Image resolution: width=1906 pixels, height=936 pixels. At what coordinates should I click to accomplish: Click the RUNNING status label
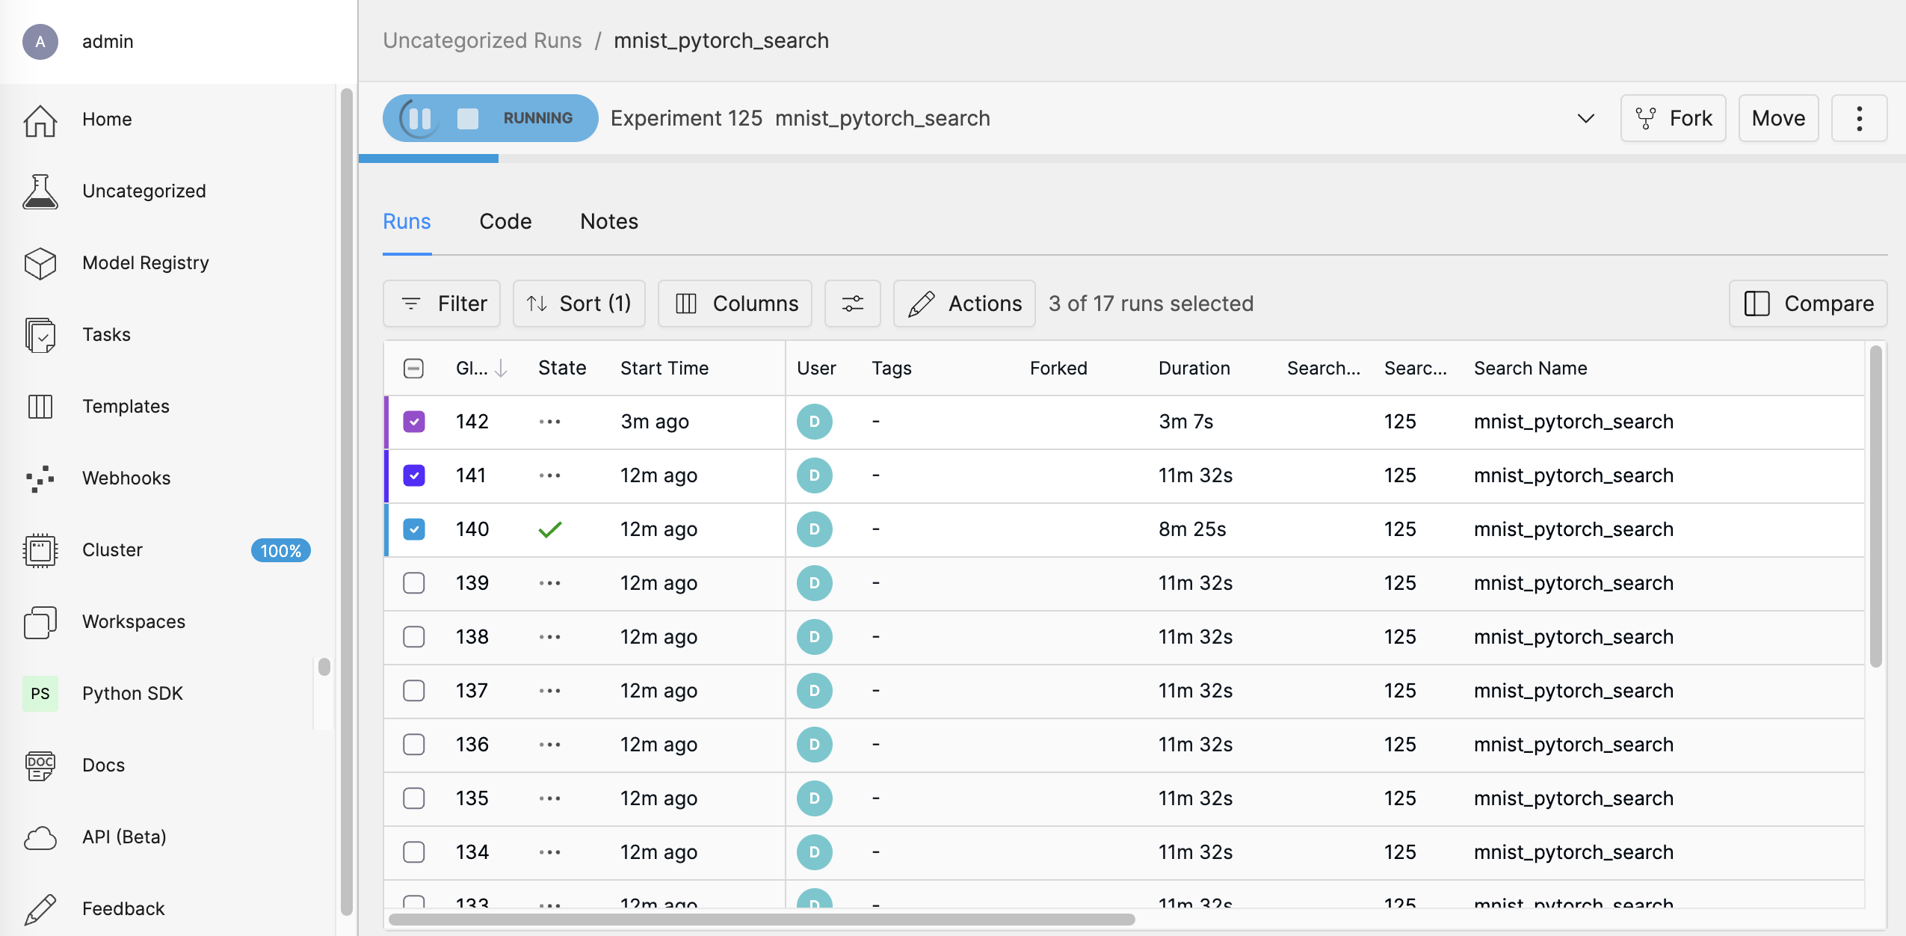coord(538,118)
